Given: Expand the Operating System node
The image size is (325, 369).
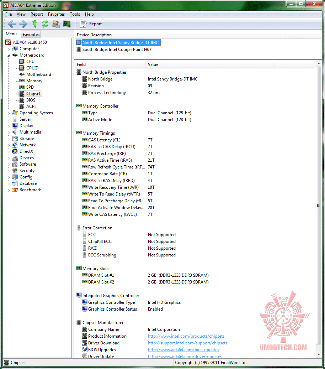Looking at the screenshot, I should [x=9, y=113].
